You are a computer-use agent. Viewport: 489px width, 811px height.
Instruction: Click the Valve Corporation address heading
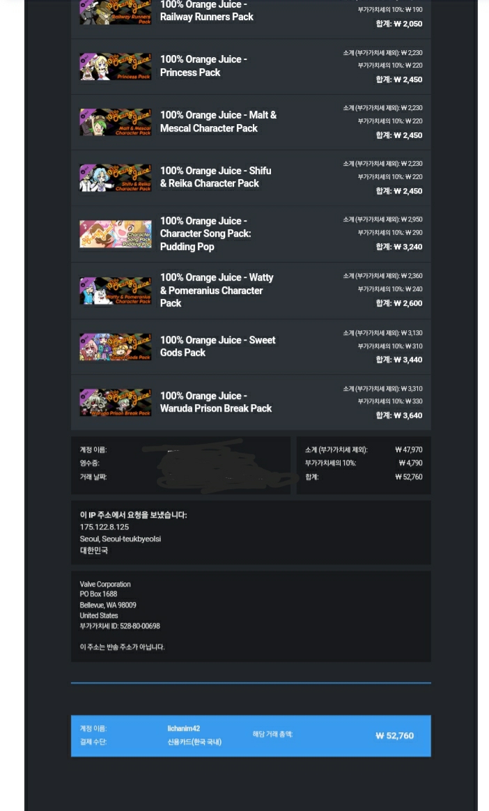pyautogui.click(x=105, y=584)
